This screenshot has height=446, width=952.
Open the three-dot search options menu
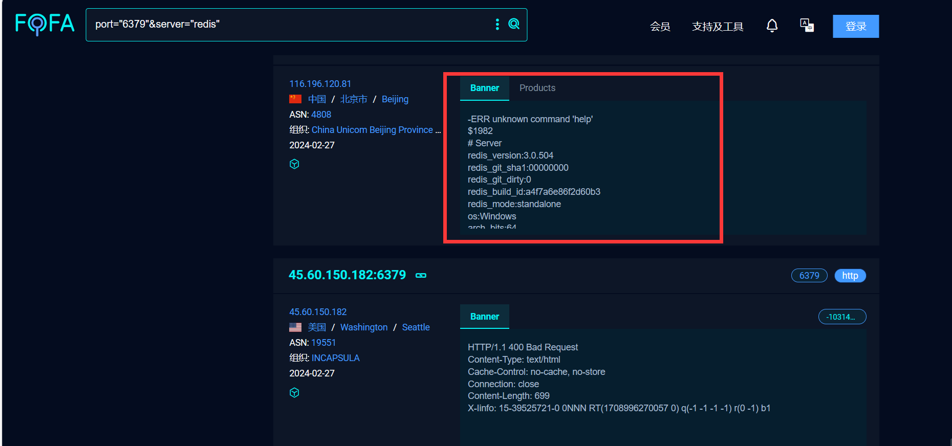pyautogui.click(x=497, y=24)
